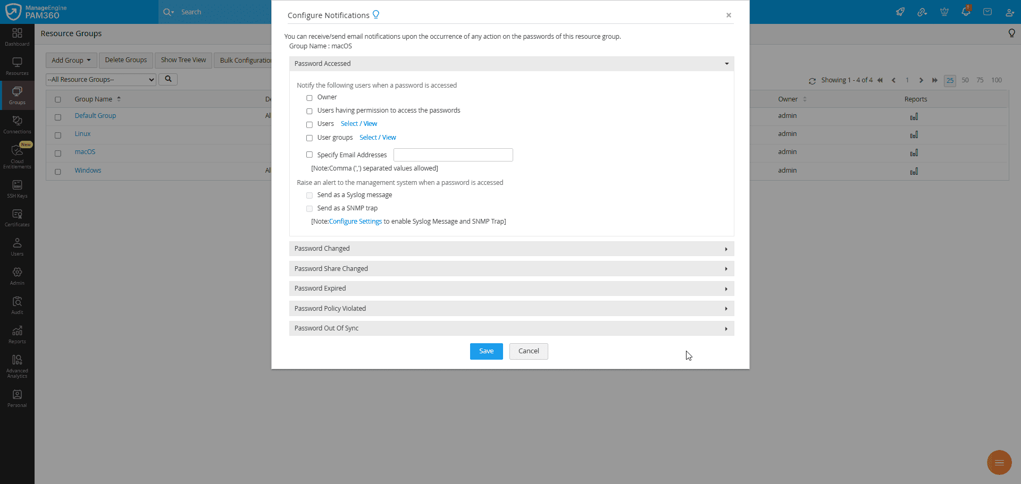This screenshot has width=1021, height=484.
Task: Open the SSH Keys section
Action: click(x=17, y=188)
